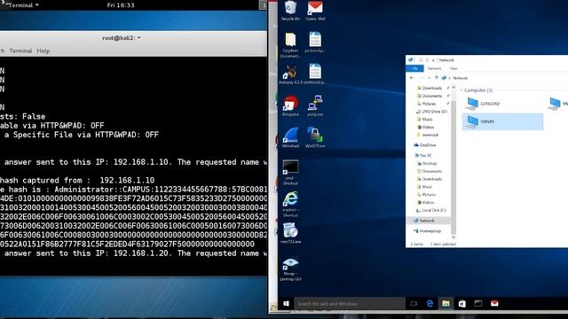This screenshot has height=319, width=568.
Task: Open the Terminal menu in Kali terminal
Action: point(20,51)
